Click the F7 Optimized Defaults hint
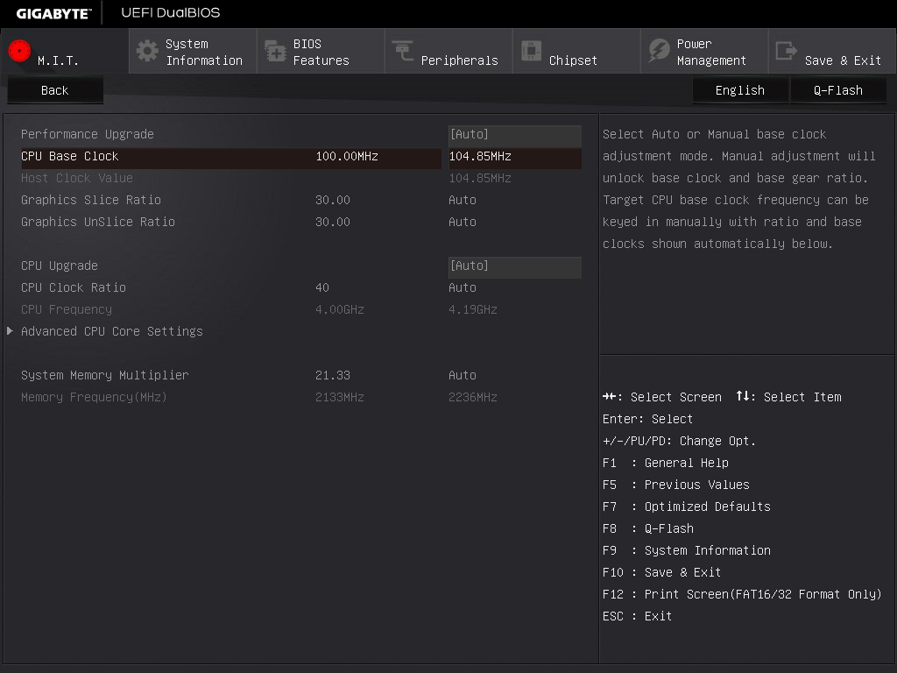Viewport: 897px width, 673px height. coord(687,507)
